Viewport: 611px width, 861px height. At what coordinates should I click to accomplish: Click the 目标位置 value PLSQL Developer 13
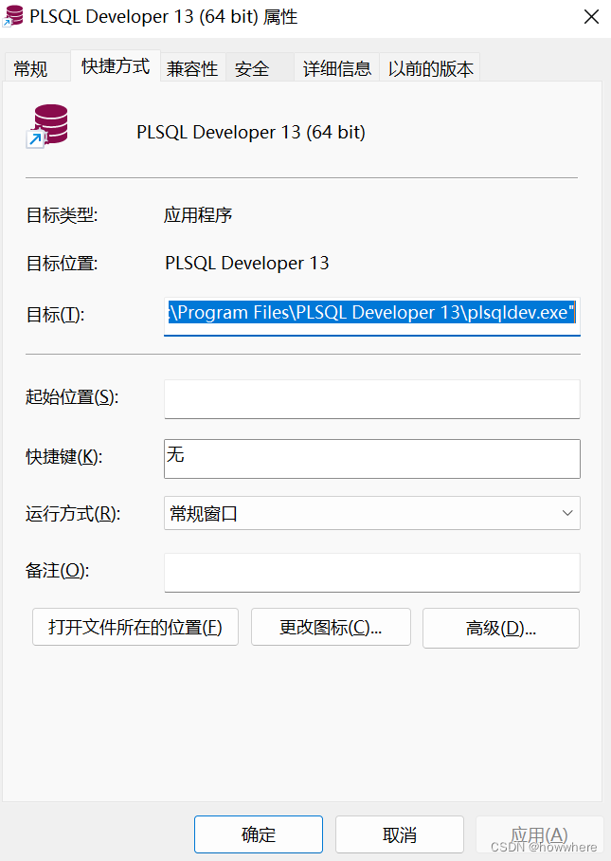[x=247, y=263]
